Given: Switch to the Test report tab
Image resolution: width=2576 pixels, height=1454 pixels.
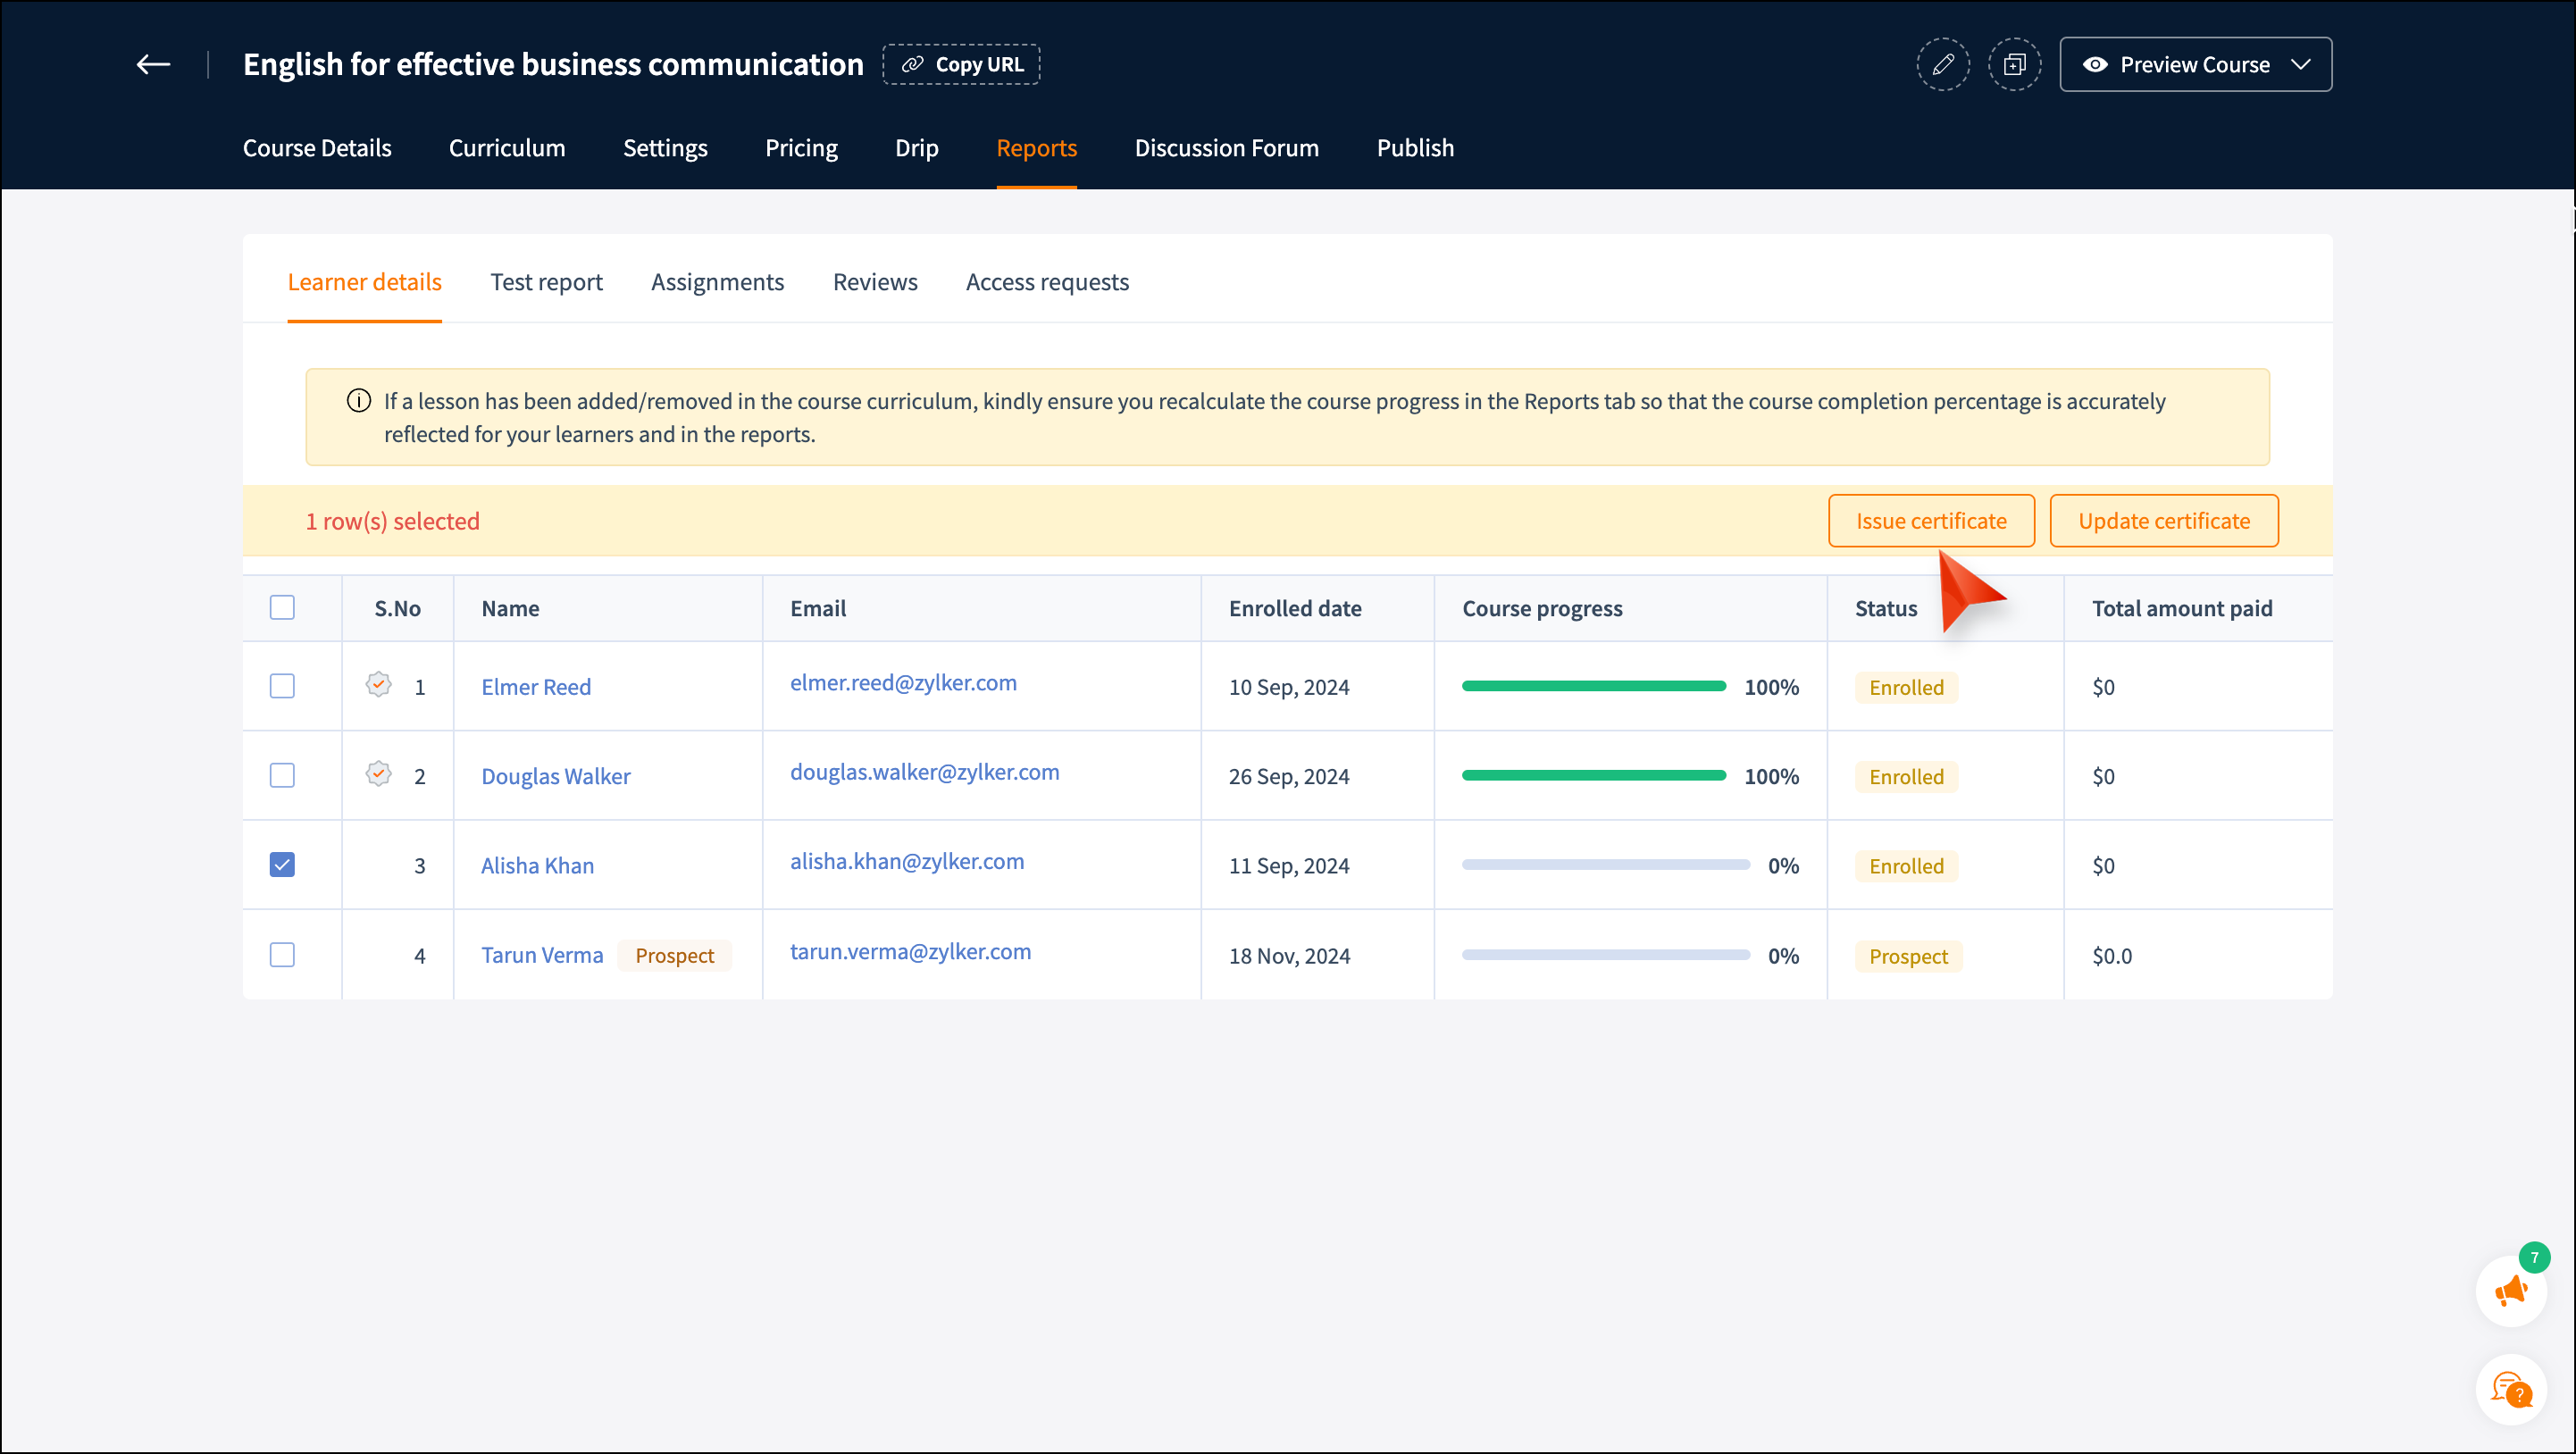Looking at the screenshot, I should tap(546, 282).
